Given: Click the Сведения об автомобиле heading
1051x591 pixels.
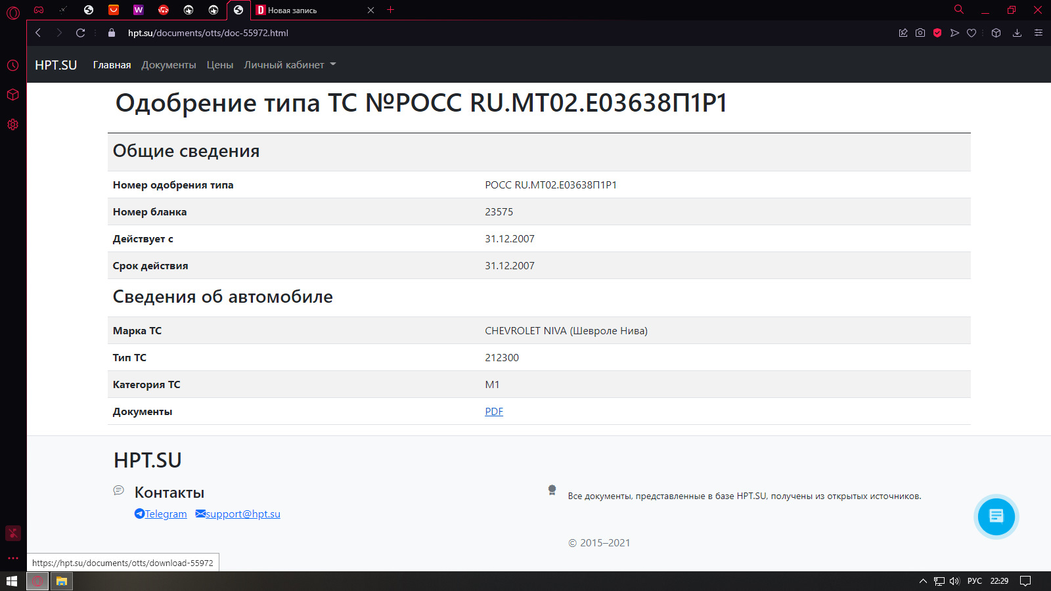Looking at the screenshot, I should coord(223,297).
